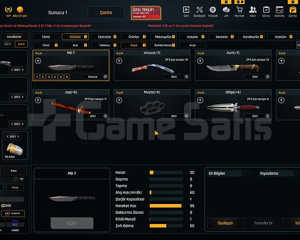Go back using the Geri icon
Viewport: 300px width, 240px height.
[x=186, y=10]
